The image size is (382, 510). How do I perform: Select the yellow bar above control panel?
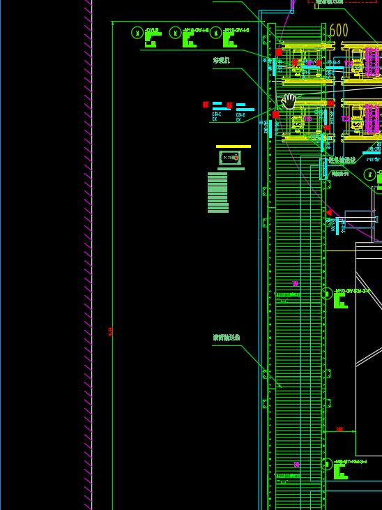tap(234, 147)
